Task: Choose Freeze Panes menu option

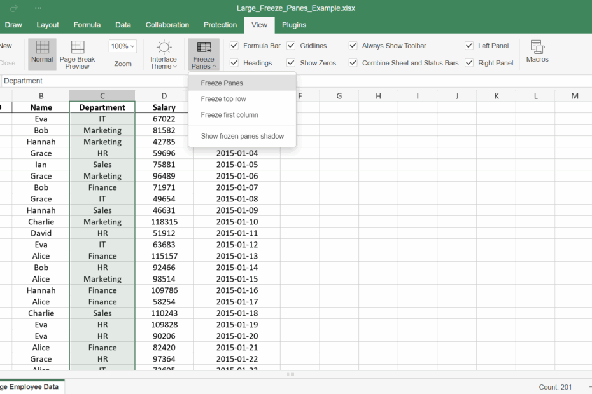Action: [242, 83]
